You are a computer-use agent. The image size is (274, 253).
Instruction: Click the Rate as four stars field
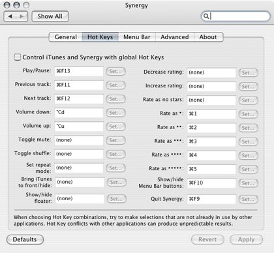211,155
